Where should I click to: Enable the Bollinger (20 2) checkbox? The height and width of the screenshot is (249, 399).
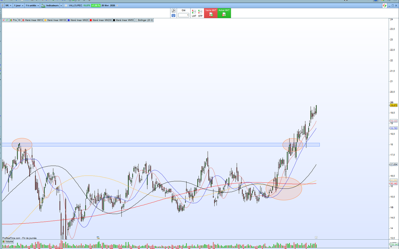(x=136, y=20)
